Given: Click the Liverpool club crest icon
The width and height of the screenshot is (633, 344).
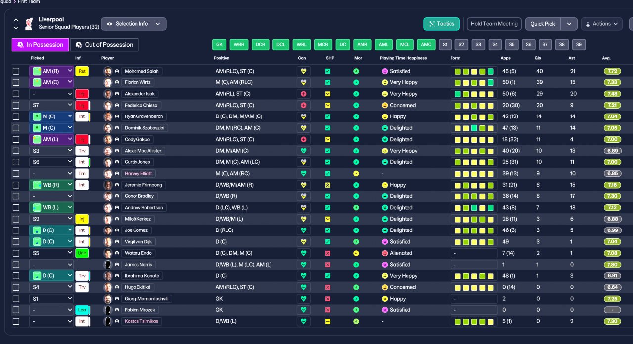Looking at the screenshot, I should click(29, 24).
